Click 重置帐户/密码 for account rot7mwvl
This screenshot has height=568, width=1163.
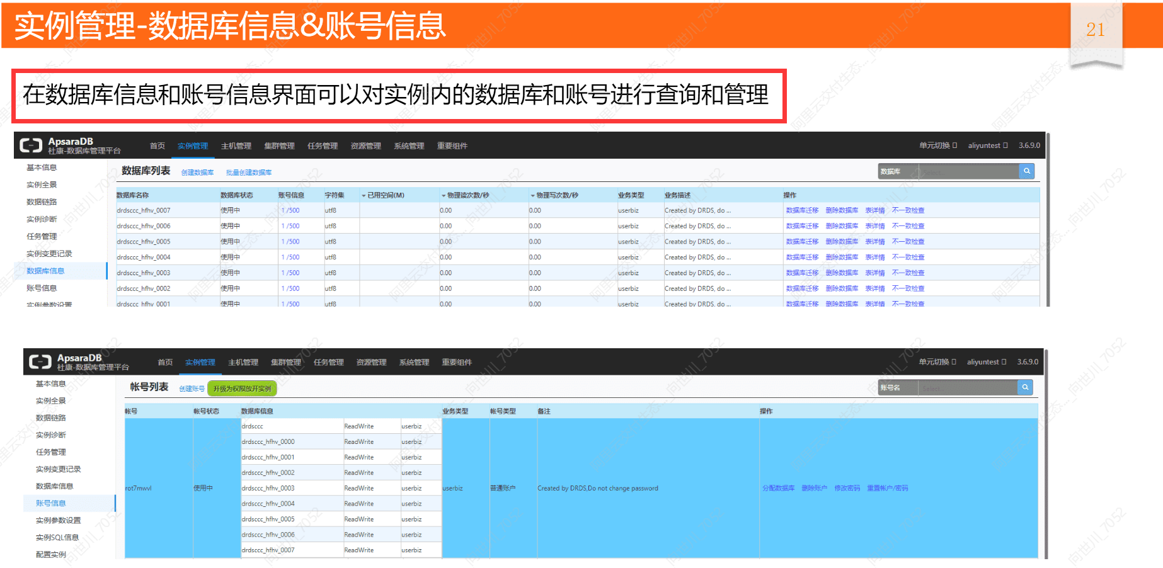887,488
